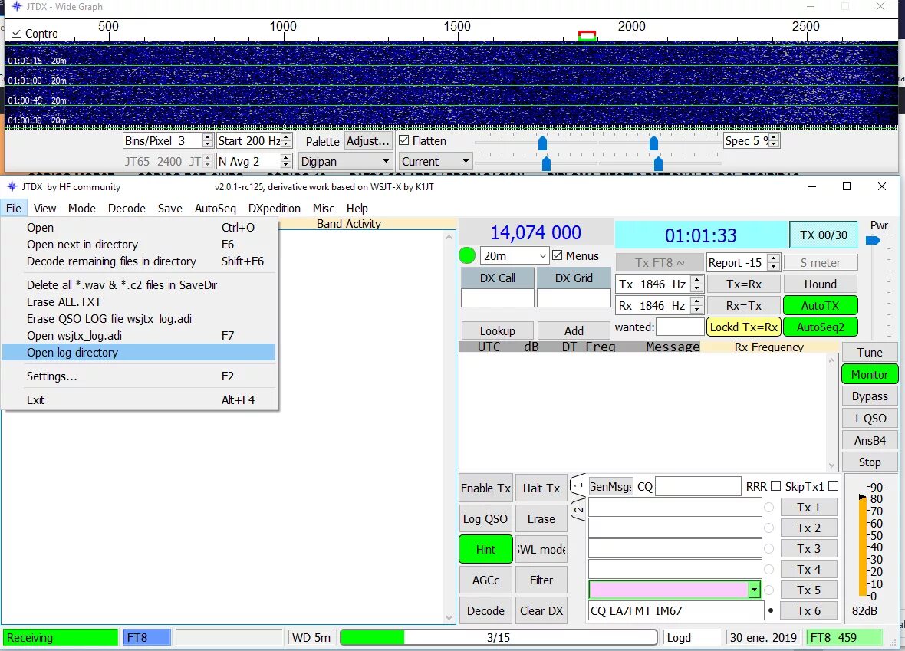The image size is (905, 651).
Task: Open the 20m band dropdown
Action: click(x=514, y=255)
